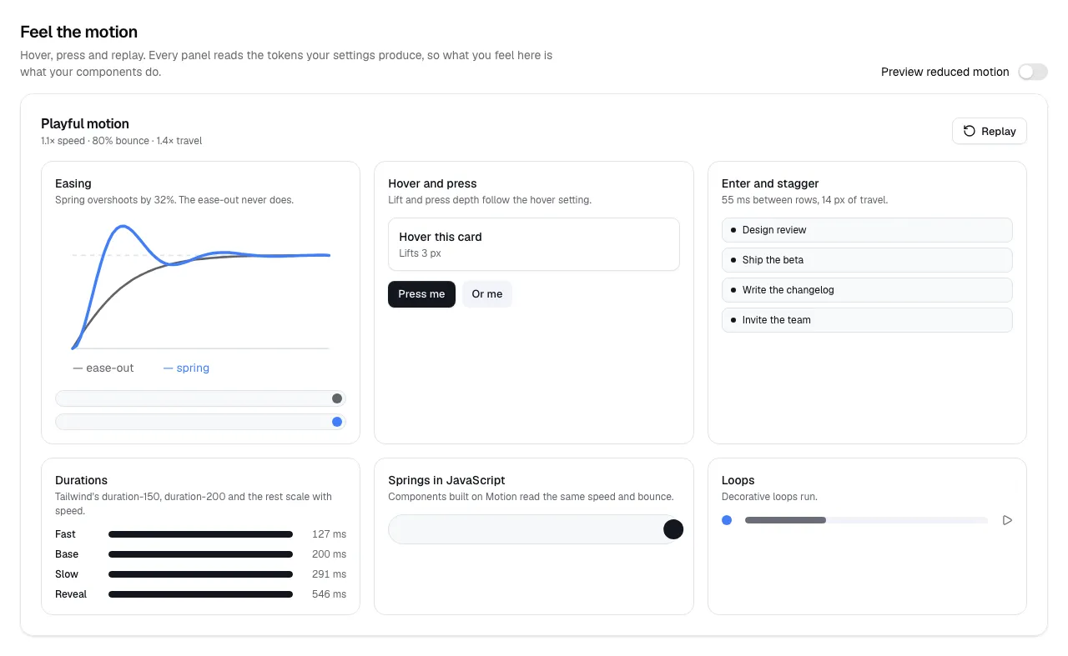This screenshot has width=1068, height=656.
Task: Click the Hover this card panel
Action: [x=534, y=244]
